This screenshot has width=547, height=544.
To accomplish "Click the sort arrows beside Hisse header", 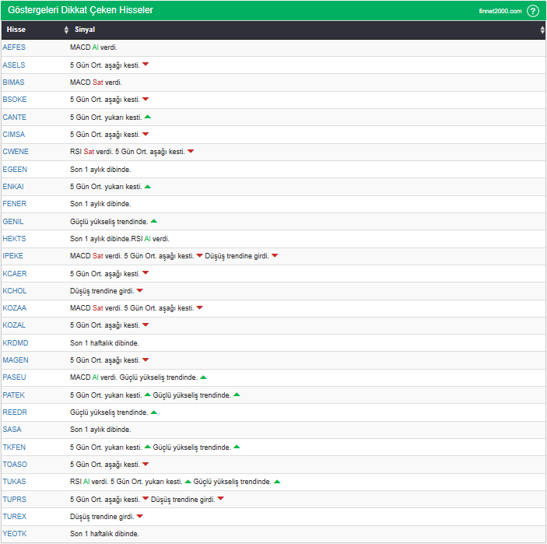I will coord(66,30).
